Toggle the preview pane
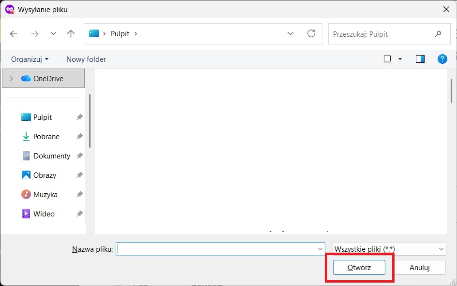457x286 pixels. 420,59
